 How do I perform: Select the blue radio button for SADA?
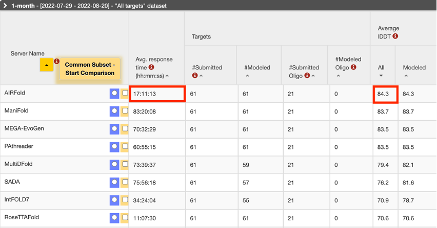[x=114, y=182]
